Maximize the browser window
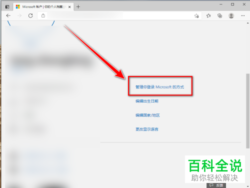 tap(232, 4)
